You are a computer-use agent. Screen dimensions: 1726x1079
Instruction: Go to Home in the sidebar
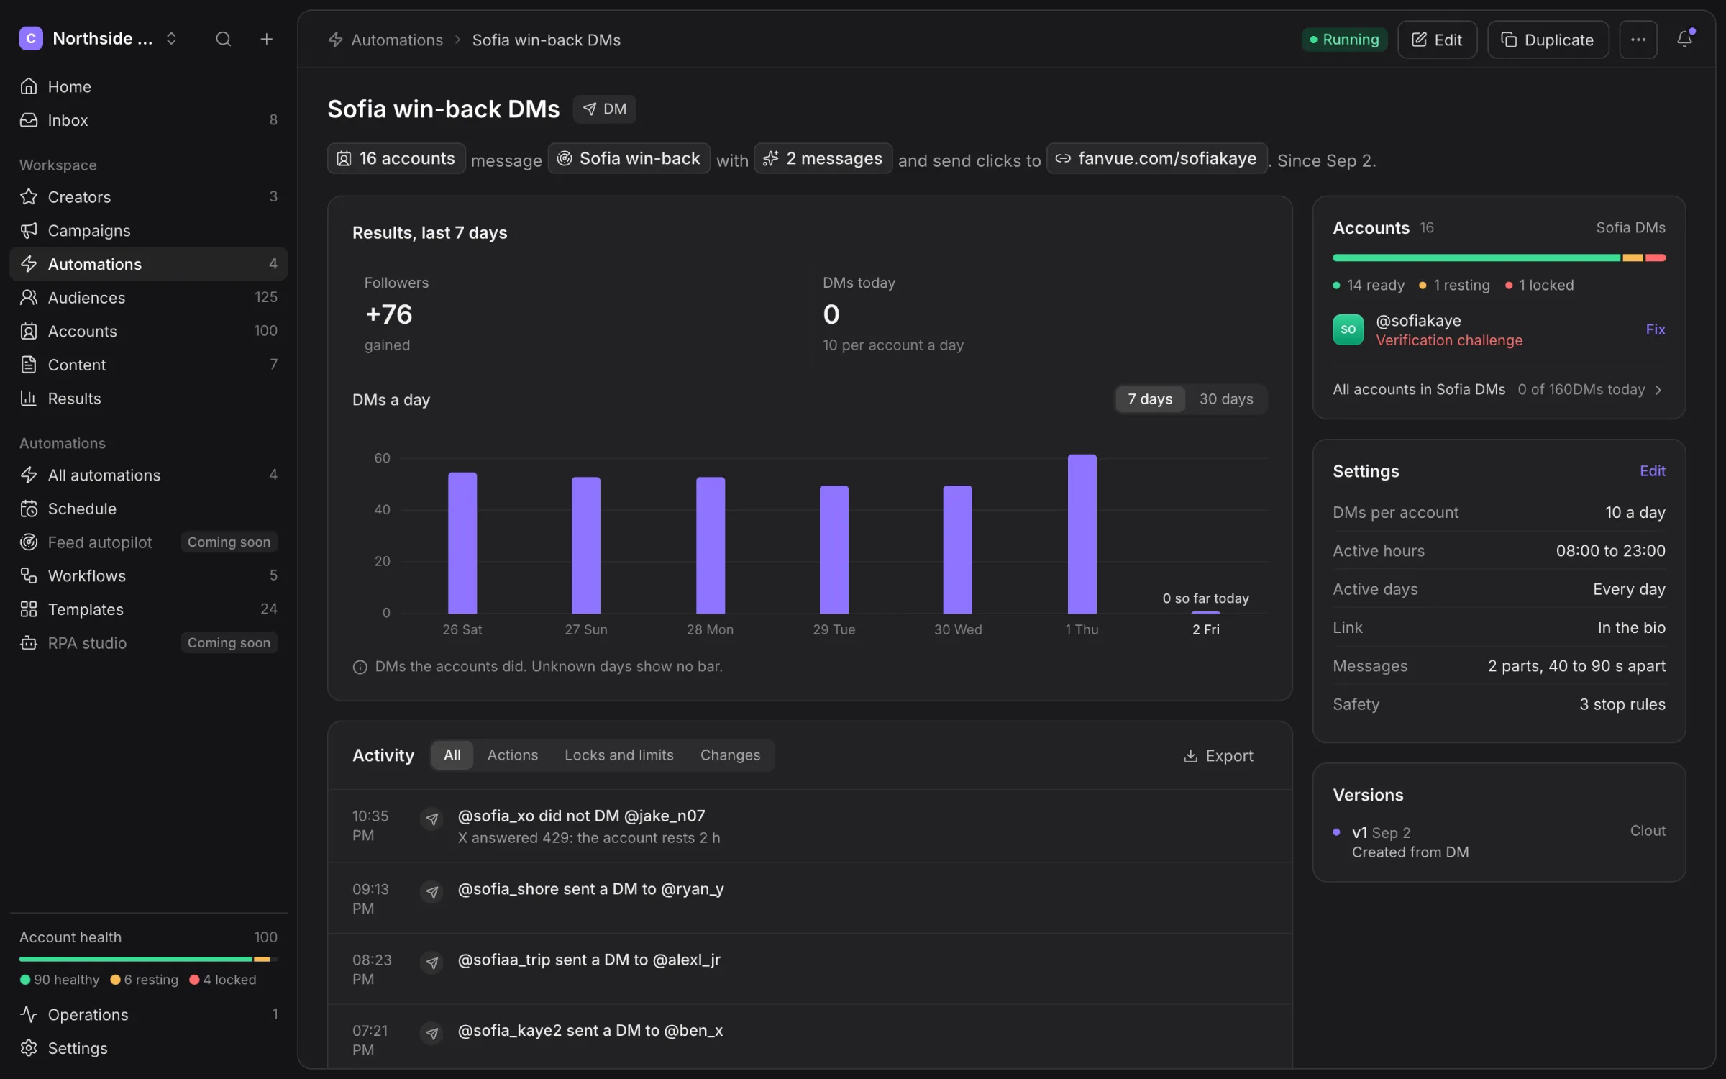[x=148, y=86]
